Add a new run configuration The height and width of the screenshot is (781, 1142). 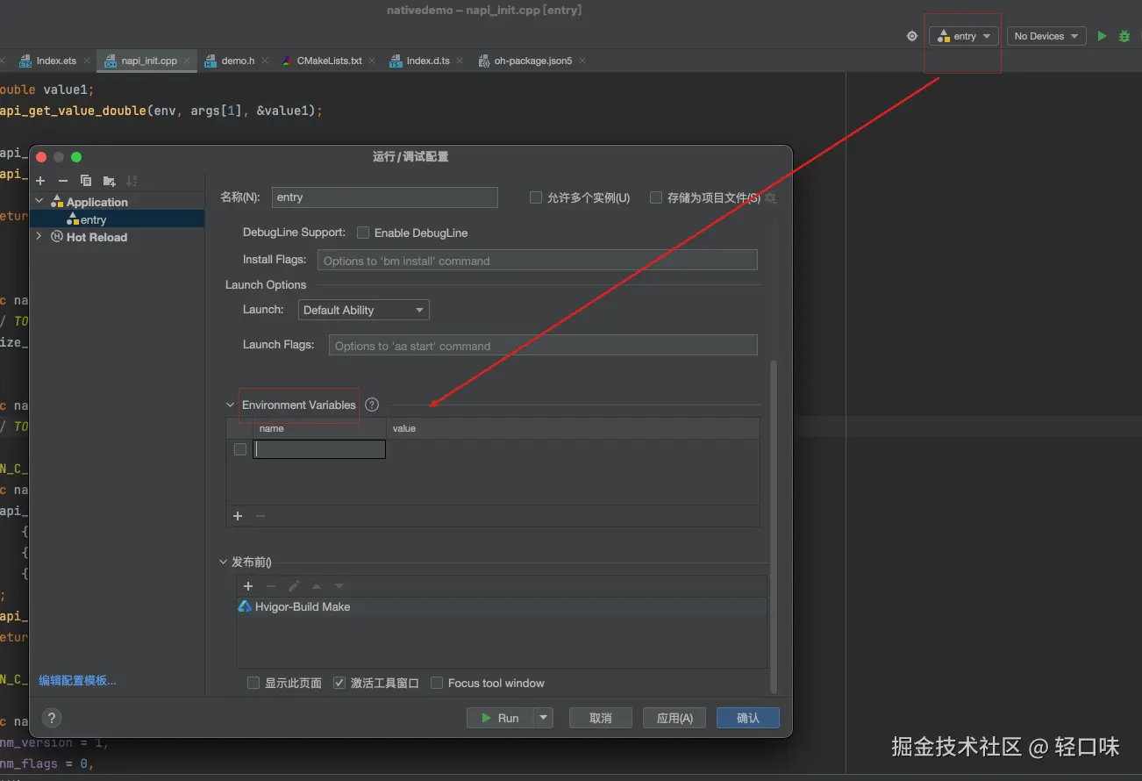(x=40, y=181)
